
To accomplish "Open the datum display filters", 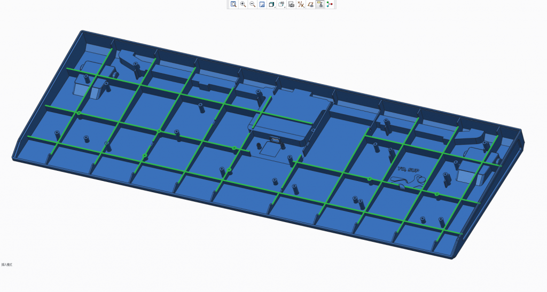I will coord(301,4).
